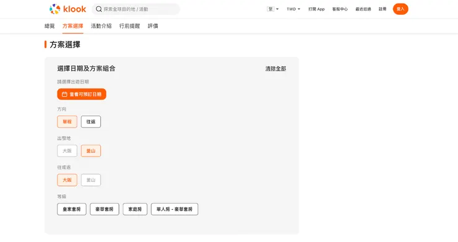The height and width of the screenshot is (242, 458).
Task: Choose 往返 under 方向
Action: (x=91, y=121)
